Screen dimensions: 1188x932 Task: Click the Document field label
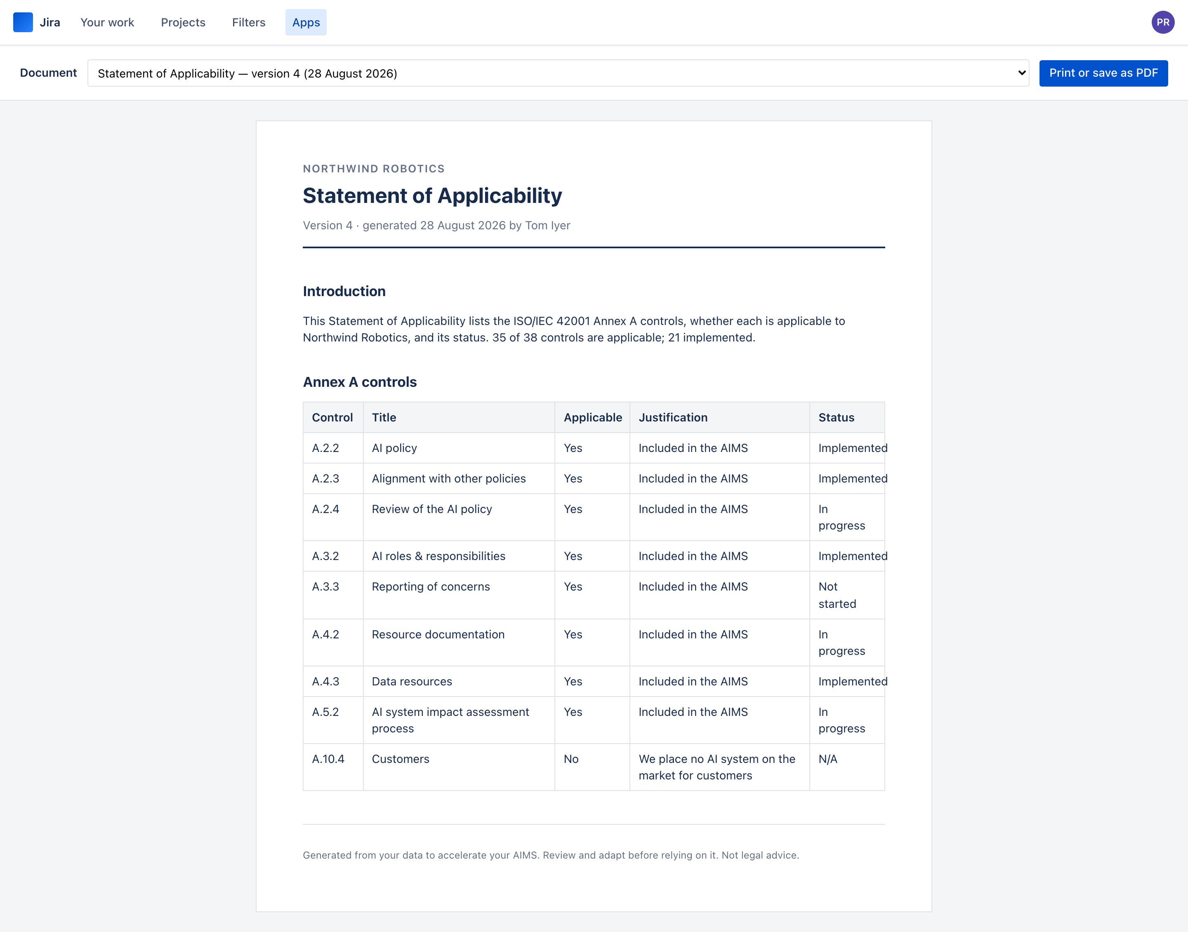click(49, 73)
